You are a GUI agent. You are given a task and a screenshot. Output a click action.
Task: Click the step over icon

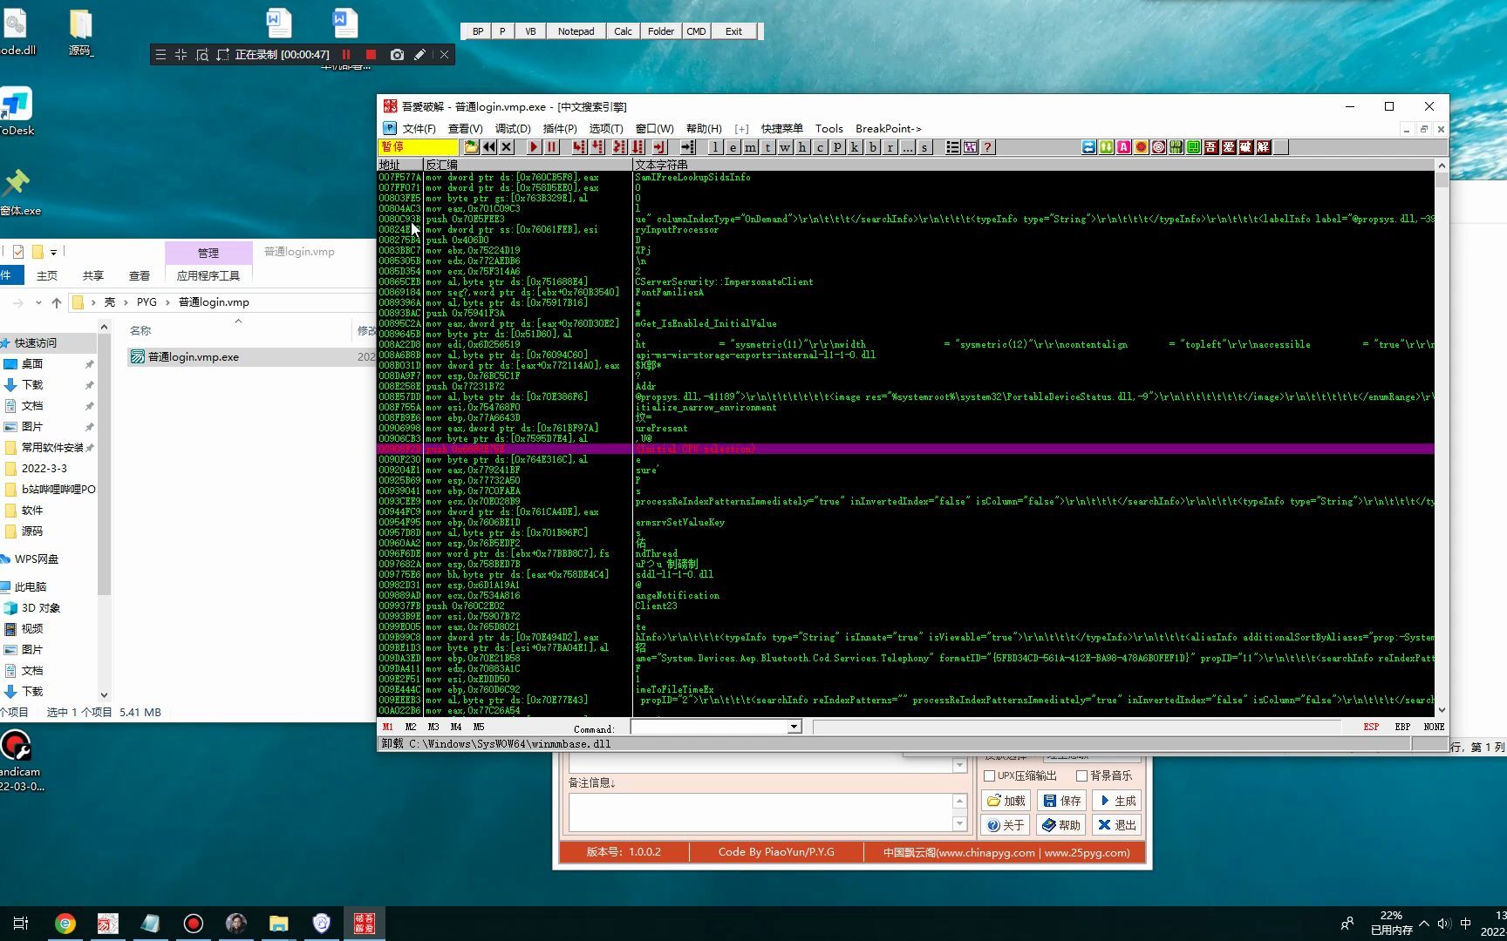point(597,147)
